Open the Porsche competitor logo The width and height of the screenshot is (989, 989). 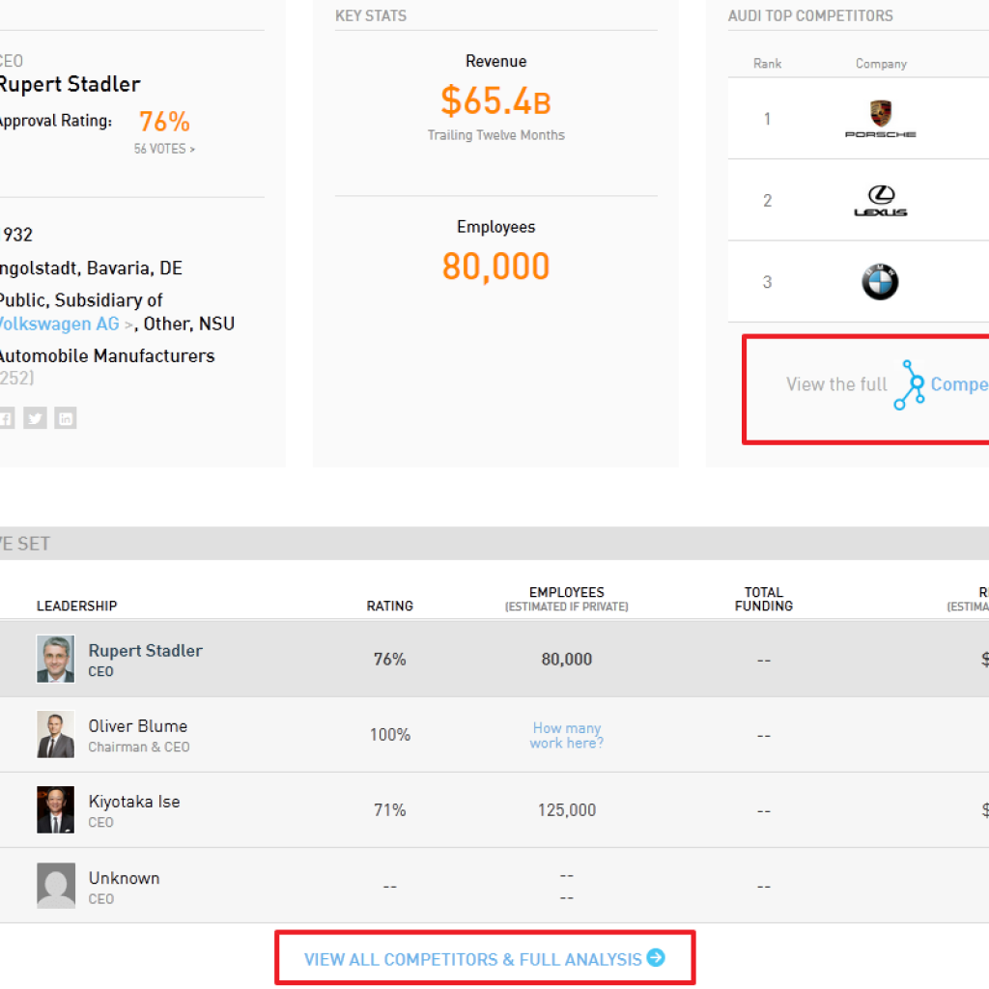[x=881, y=119]
